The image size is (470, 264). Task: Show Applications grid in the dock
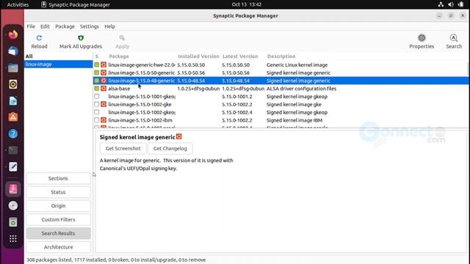click(13, 238)
